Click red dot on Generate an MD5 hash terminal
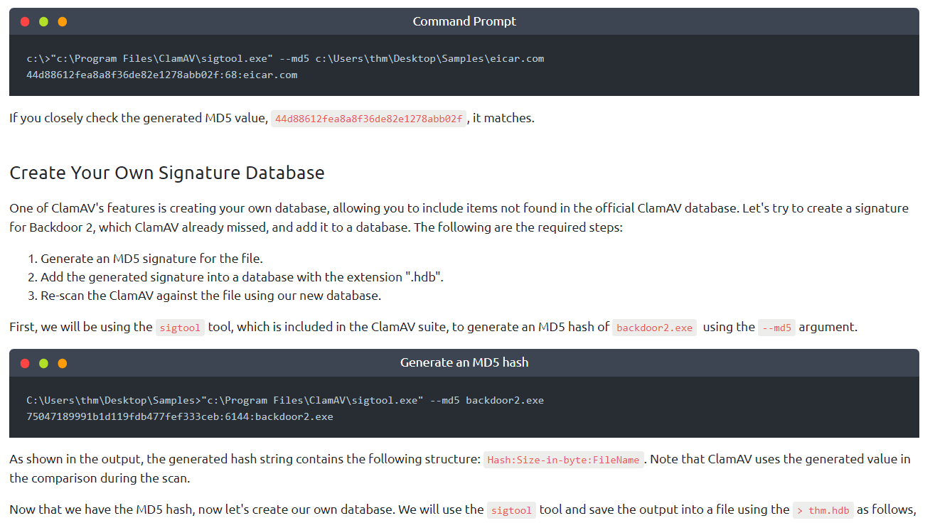930x523 pixels. pyautogui.click(x=25, y=363)
